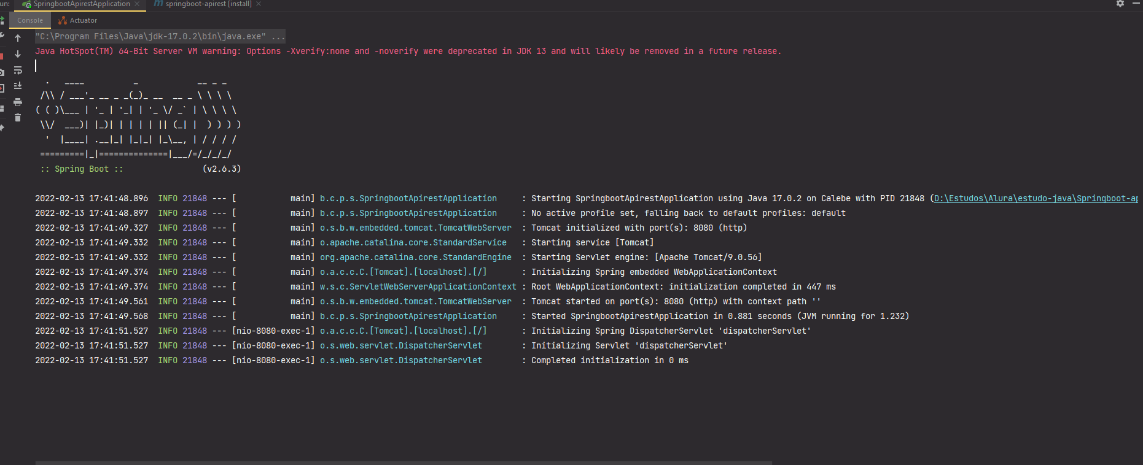1143x465 pixels.
Task: Click 'Tomcat started on port(s): 8080' message
Action: tap(676, 301)
